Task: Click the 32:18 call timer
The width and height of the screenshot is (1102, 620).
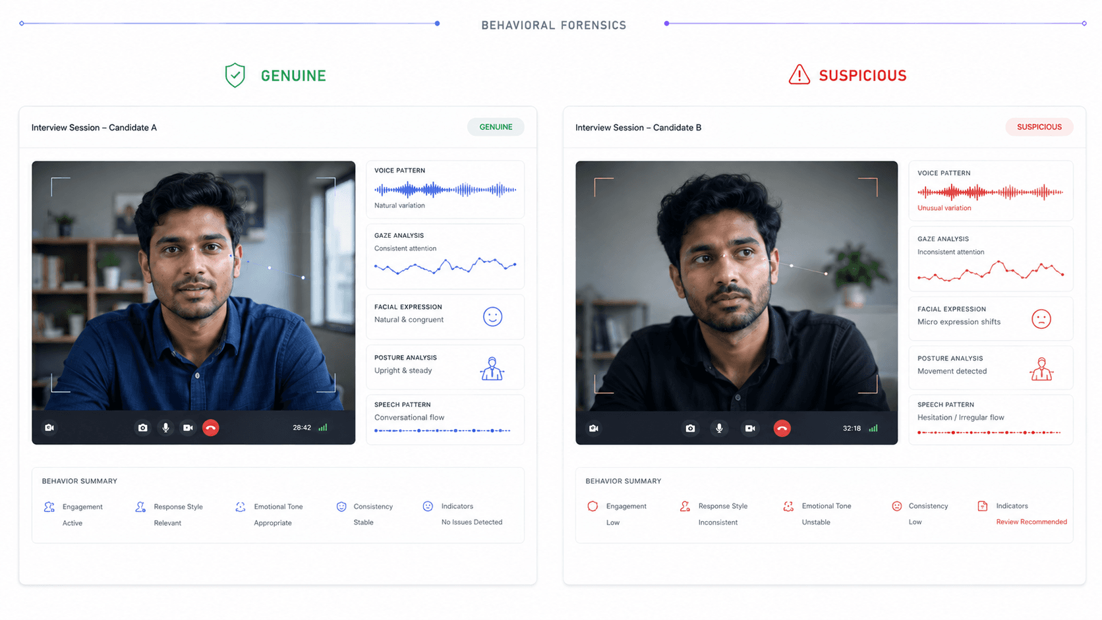Action: pyautogui.click(x=852, y=428)
